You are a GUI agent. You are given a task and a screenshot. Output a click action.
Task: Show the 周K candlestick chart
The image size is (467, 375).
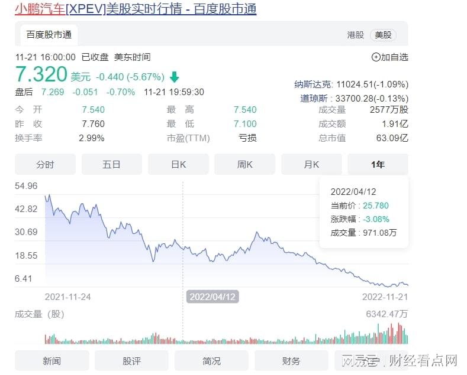click(244, 164)
